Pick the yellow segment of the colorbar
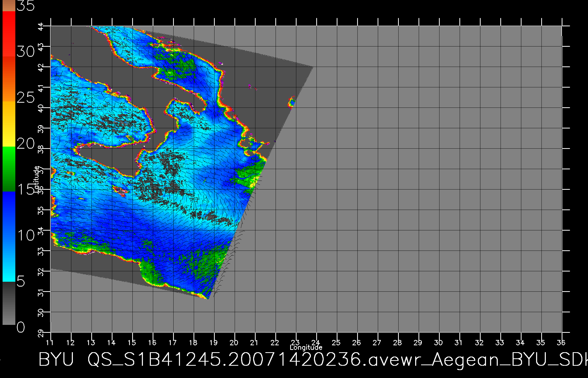Viewport: 588px width, 378px height. coord(9,124)
